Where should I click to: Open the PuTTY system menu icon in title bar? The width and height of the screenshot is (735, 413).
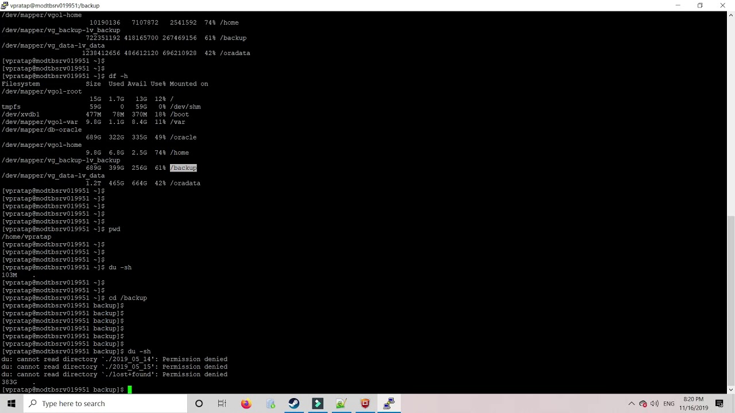[5, 5]
